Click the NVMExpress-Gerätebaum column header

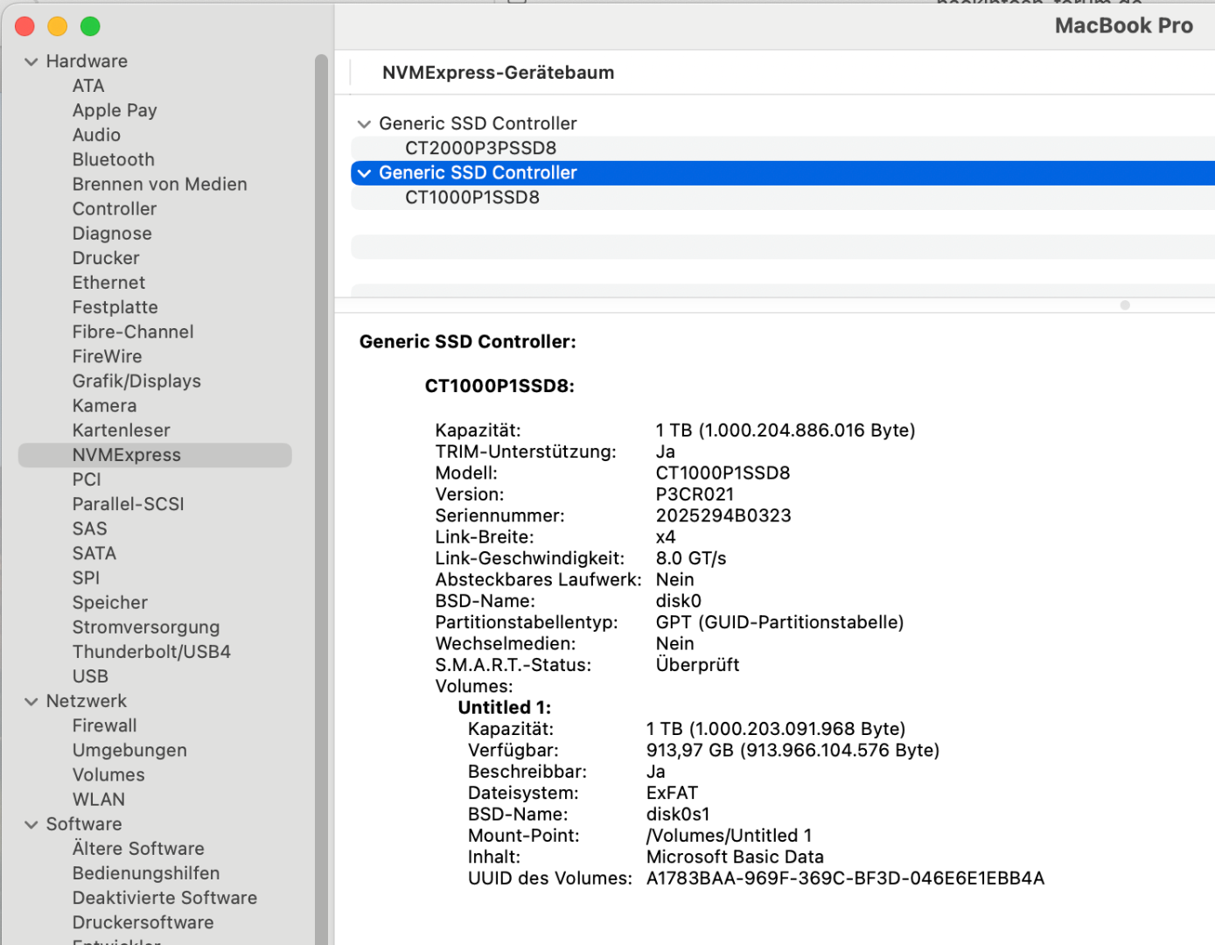(498, 73)
